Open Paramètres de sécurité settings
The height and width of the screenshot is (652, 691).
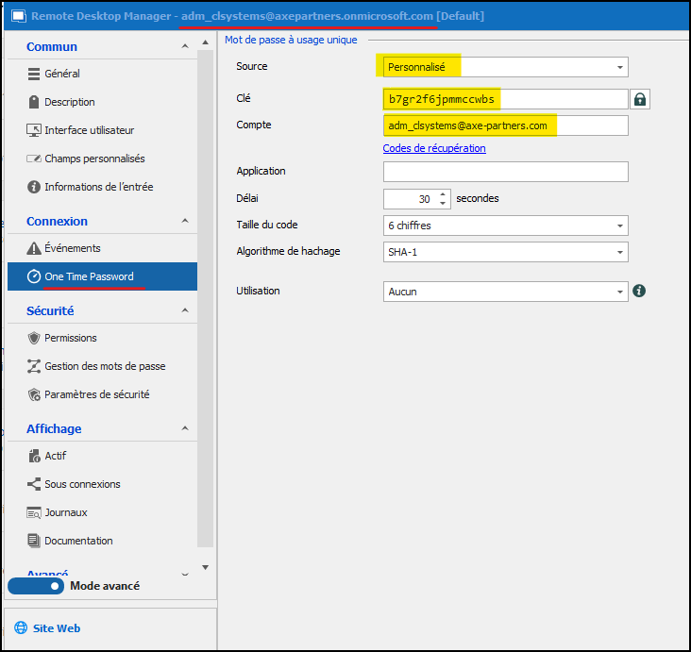96,394
